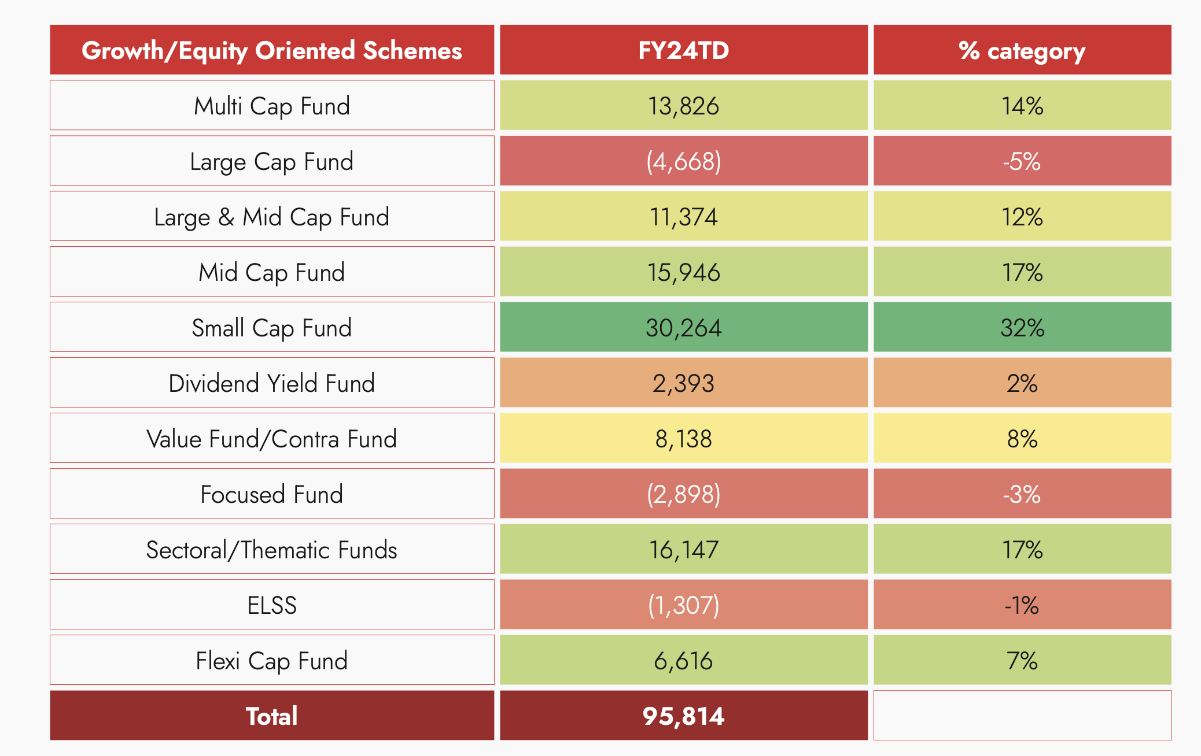Click the ELSS row label
1201x756 pixels.
click(x=272, y=605)
